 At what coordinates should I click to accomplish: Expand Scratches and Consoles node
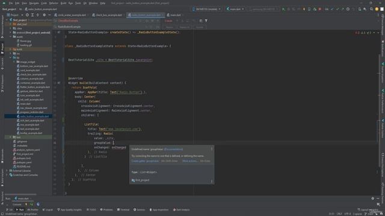[x=7, y=175]
